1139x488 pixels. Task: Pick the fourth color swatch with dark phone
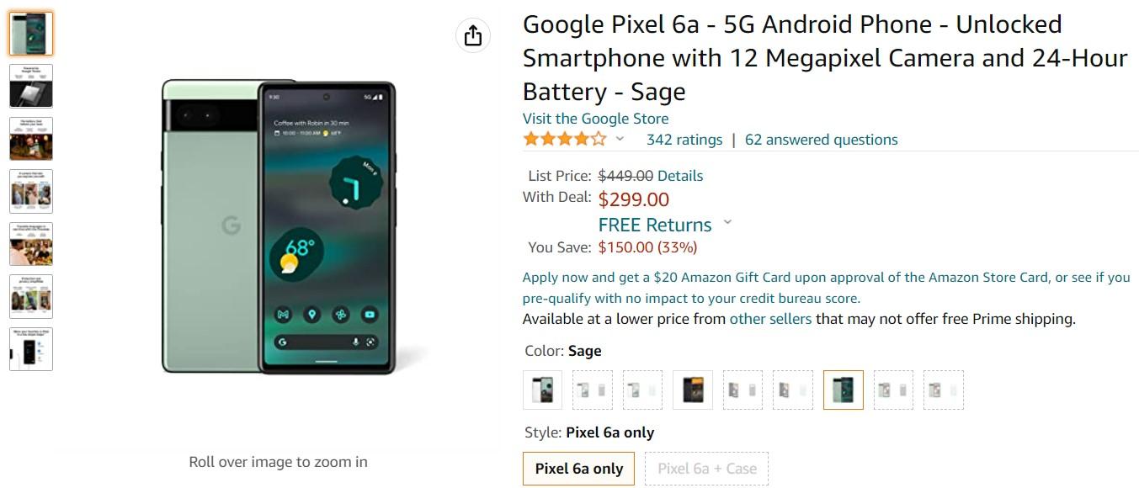tap(693, 390)
